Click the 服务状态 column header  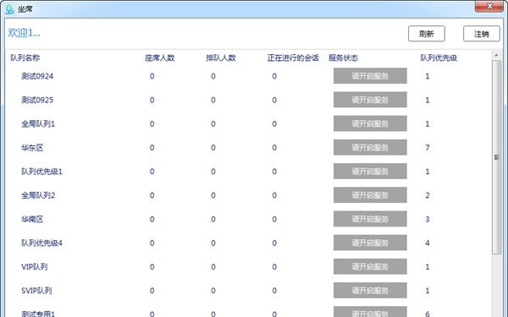tap(343, 57)
